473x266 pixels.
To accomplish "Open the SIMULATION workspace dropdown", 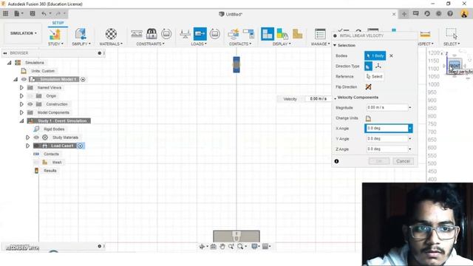I will 23,33.
